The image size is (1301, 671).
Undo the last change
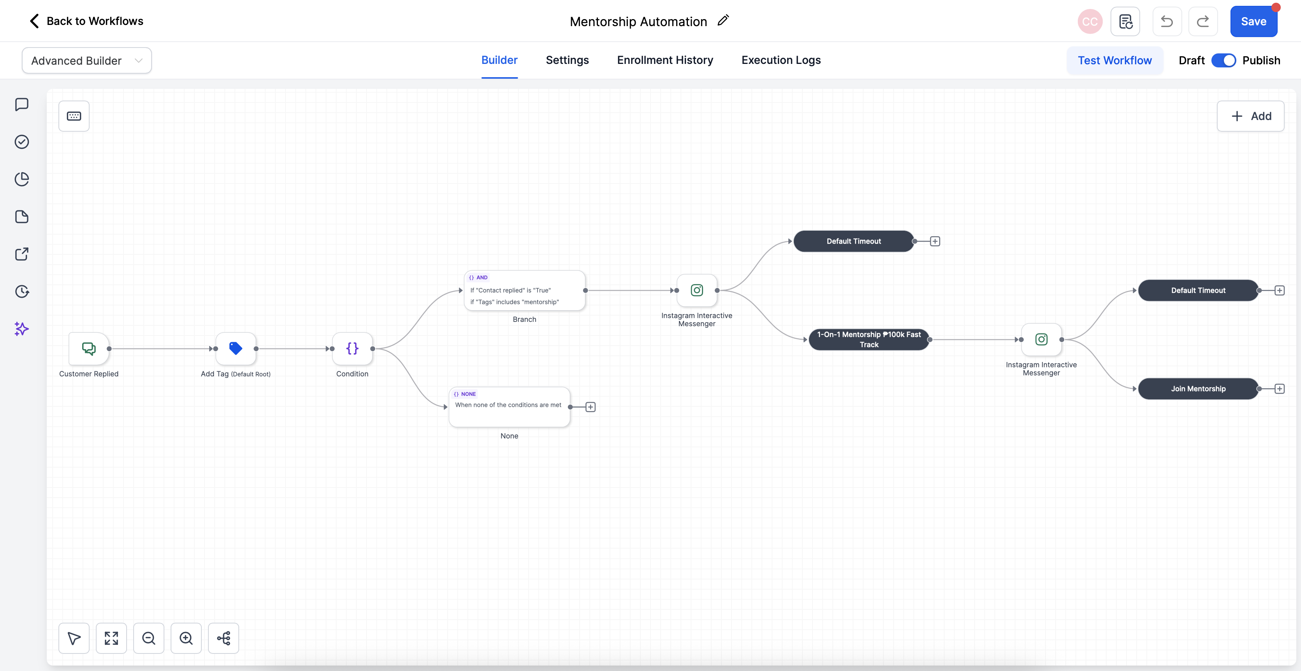coord(1167,22)
